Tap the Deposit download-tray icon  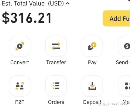[x=92, y=86]
